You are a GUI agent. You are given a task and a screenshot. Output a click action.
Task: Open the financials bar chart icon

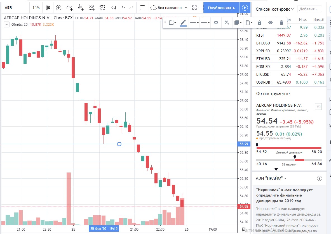[x=80, y=8]
